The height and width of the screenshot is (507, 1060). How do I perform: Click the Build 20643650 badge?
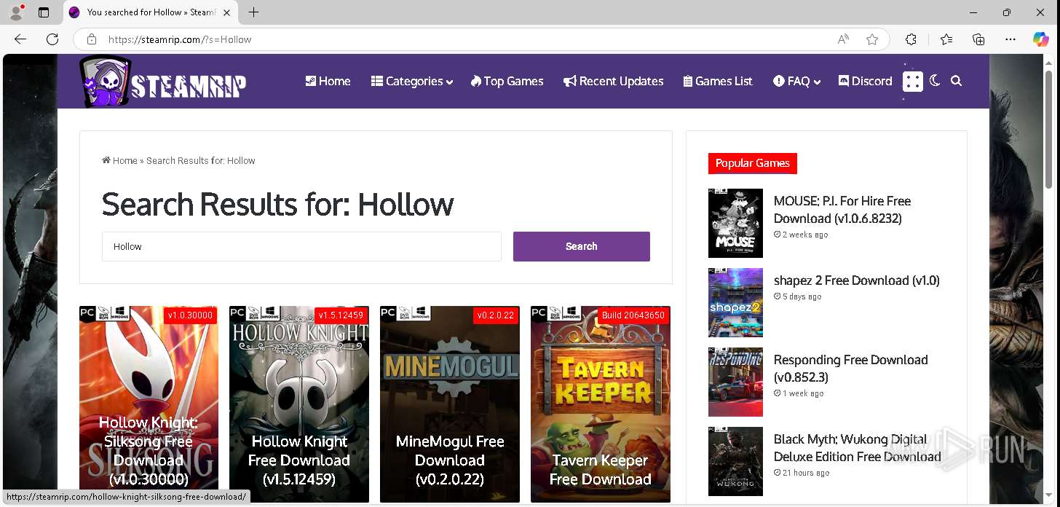click(633, 315)
